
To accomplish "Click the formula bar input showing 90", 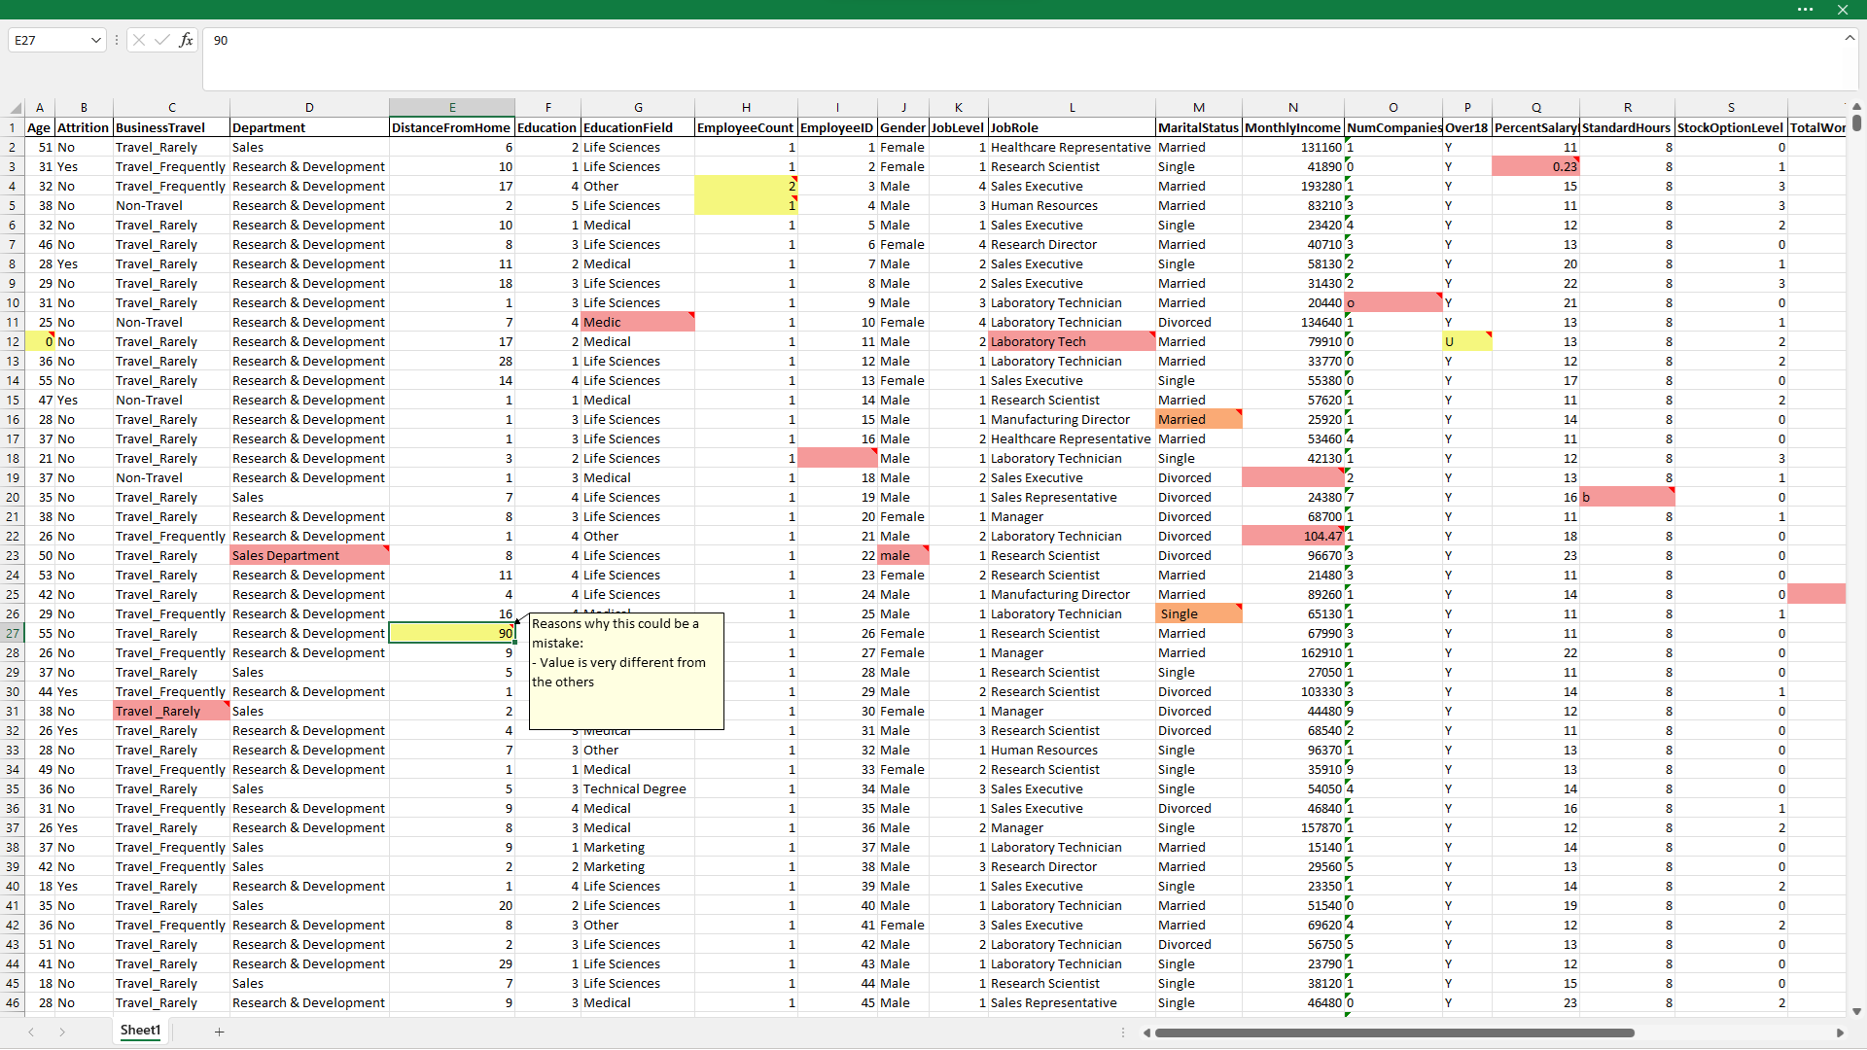I will coord(972,40).
